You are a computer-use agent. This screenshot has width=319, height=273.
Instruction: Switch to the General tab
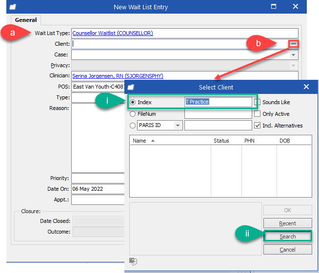click(x=26, y=20)
